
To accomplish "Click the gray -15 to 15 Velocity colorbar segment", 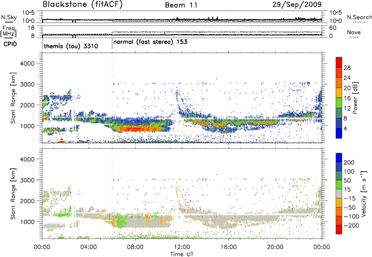I will [x=339, y=193].
